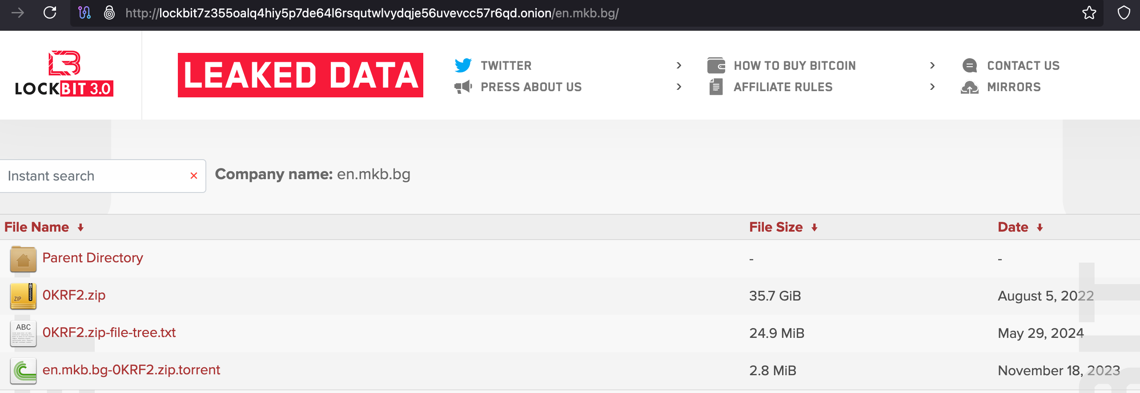1140x393 pixels.
Task: Open the Affiliate Rules menu item
Action: point(783,87)
